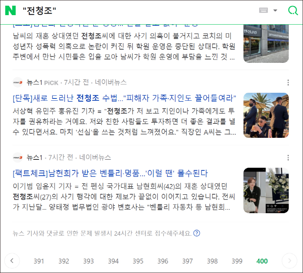
Task: Click the 뉴스1 logo of PiCK article
Action: 18,82
